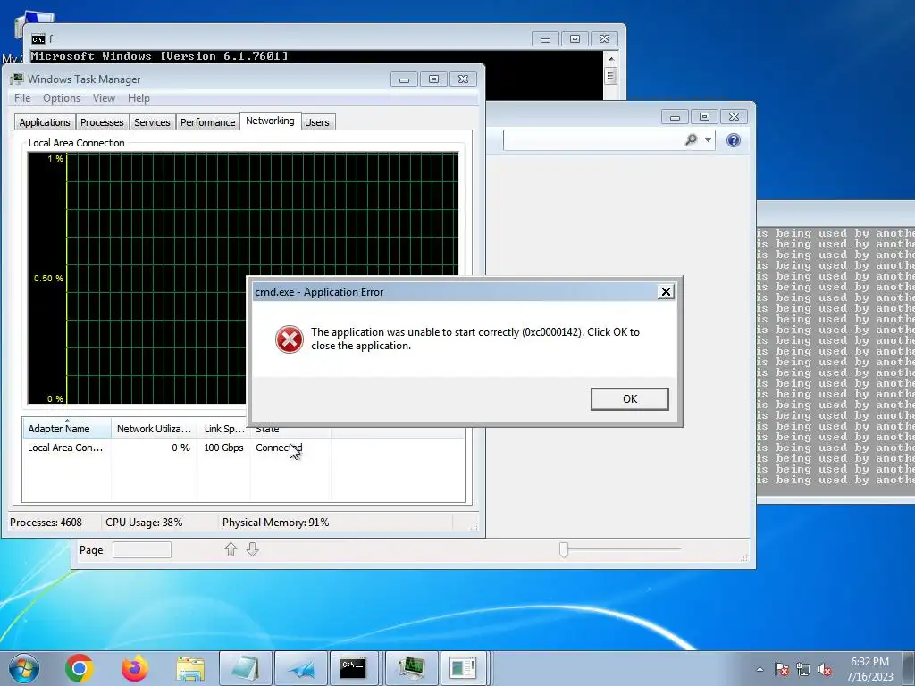
Task: Expand the search options dropdown arrow
Action: click(708, 140)
